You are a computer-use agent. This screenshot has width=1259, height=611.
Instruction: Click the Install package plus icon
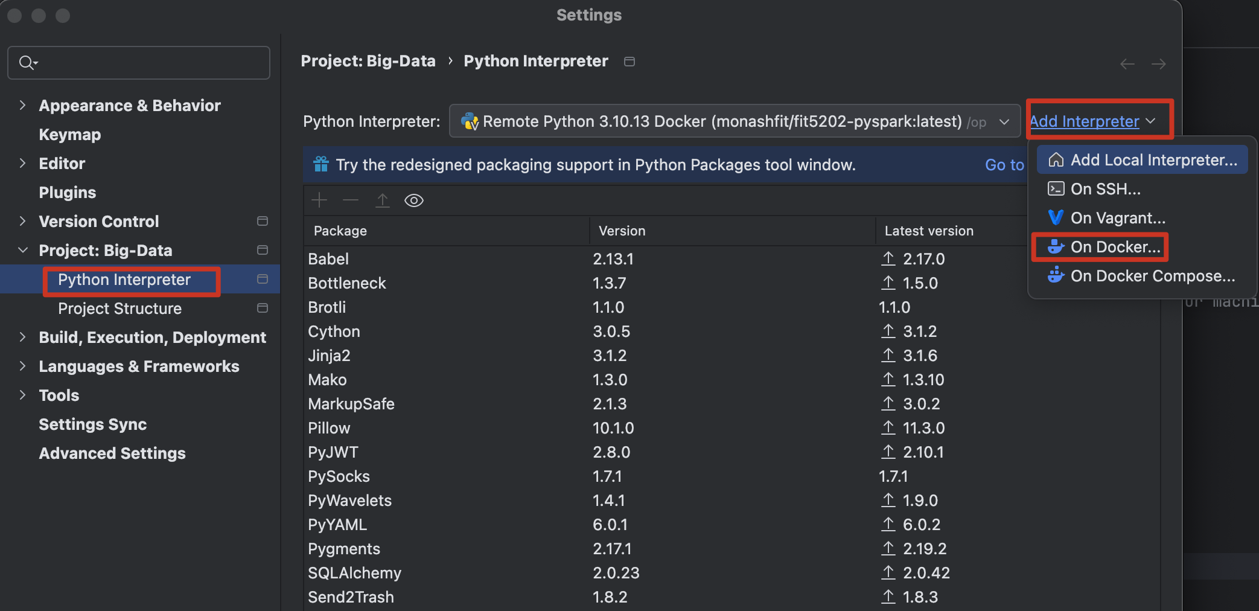[319, 200]
